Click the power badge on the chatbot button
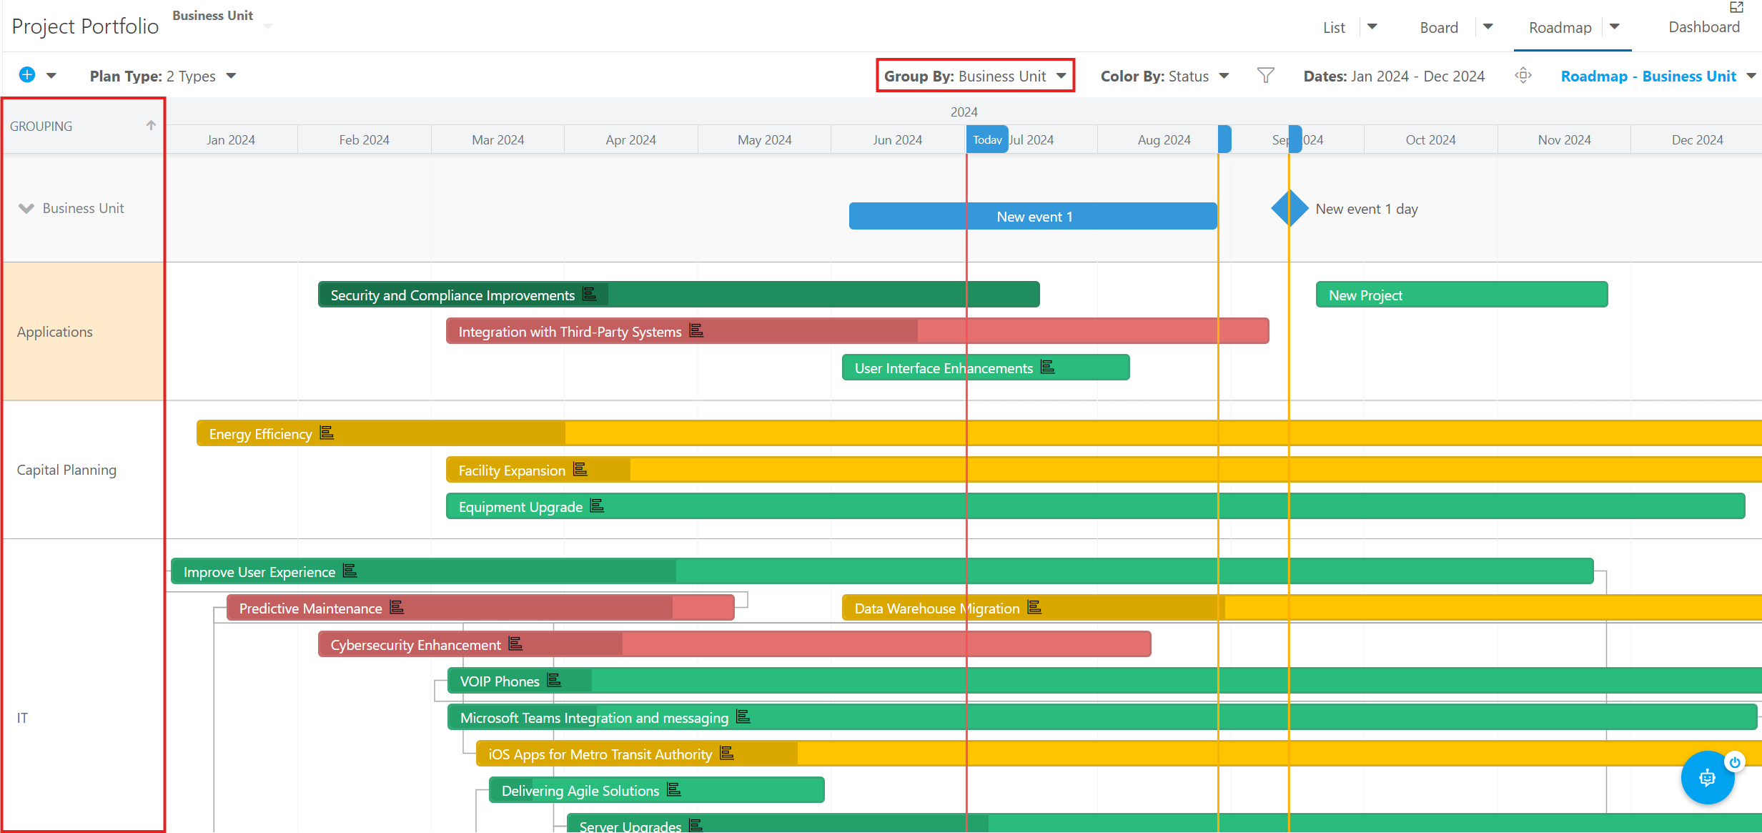This screenshot has width=1762, height=833. (x=1735, y=762)
